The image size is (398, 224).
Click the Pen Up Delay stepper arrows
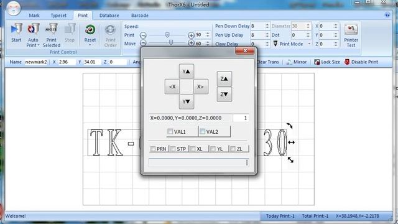[267, 35]
